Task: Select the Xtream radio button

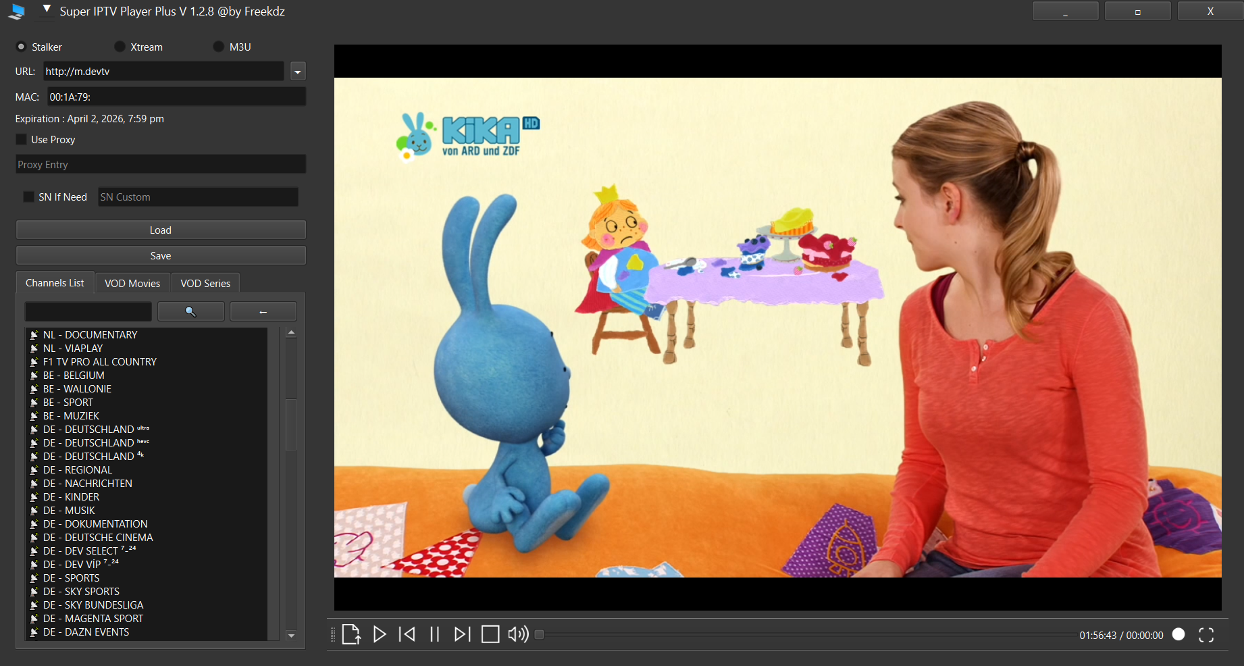Action: tap(120, 47)
